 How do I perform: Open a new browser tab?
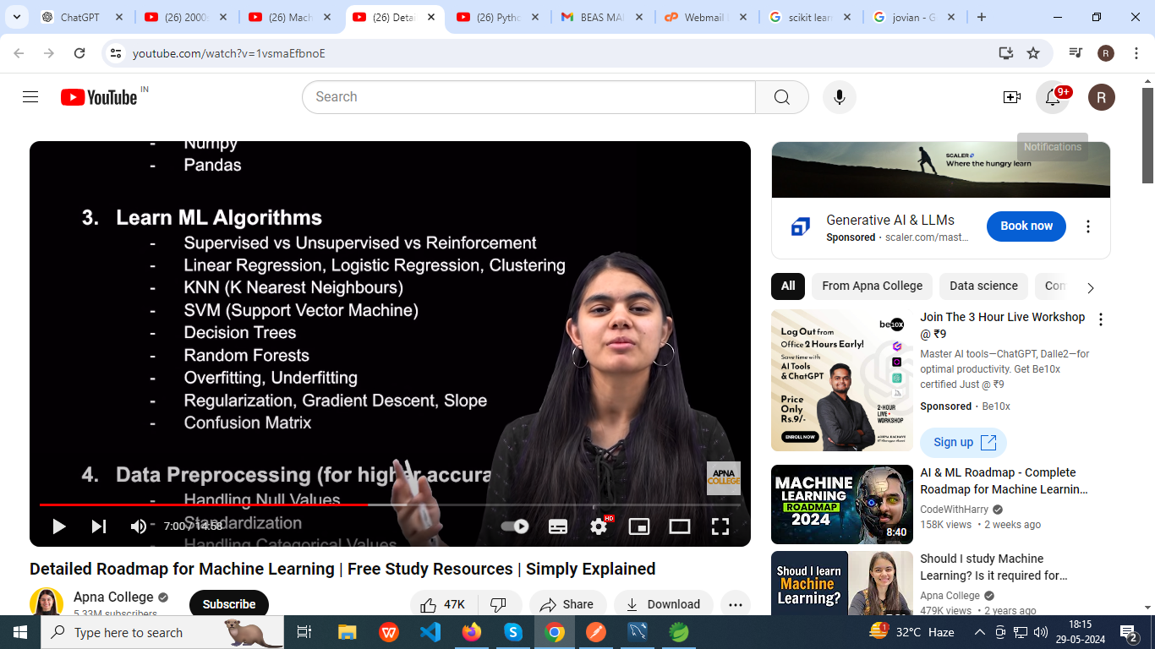[x=981, y=17]
